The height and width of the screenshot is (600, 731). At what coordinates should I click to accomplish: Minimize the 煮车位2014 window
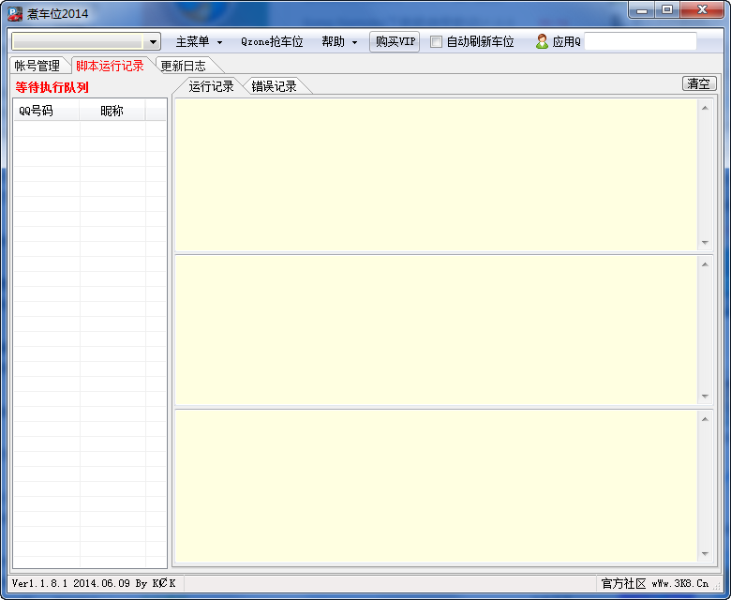(642, 9)
